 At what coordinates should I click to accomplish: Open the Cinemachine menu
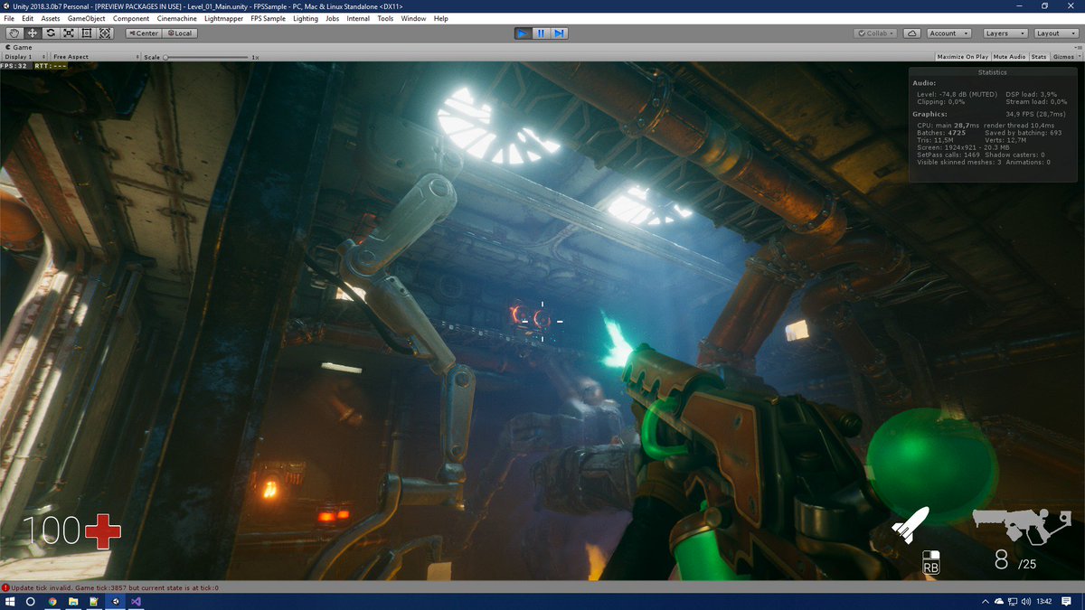pos(176,18)
